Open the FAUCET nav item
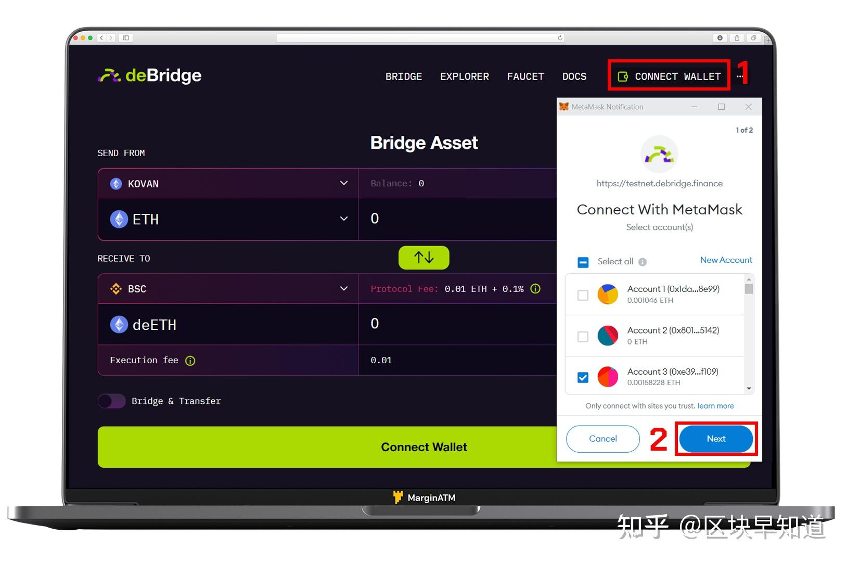The image size is (847, 562). 525,76
